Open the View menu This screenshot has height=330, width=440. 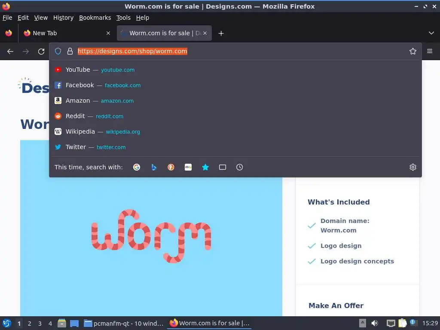[x=41, y=18]
